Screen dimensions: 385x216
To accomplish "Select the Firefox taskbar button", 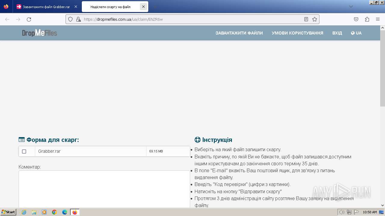I will point(75,212).
